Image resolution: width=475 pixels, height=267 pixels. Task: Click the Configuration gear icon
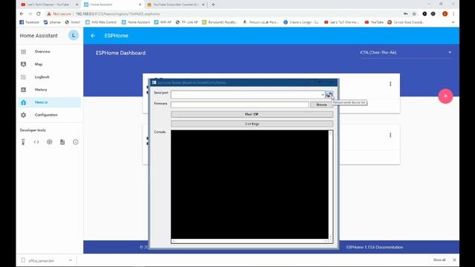coord(23,115)
